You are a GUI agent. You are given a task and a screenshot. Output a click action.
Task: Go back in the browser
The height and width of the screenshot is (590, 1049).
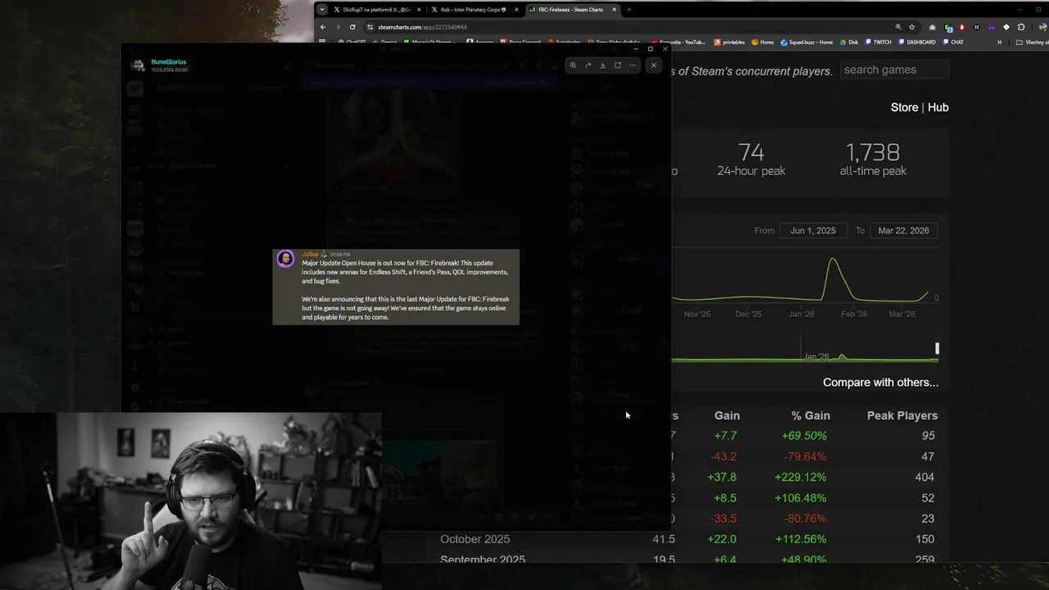[323, 27]
